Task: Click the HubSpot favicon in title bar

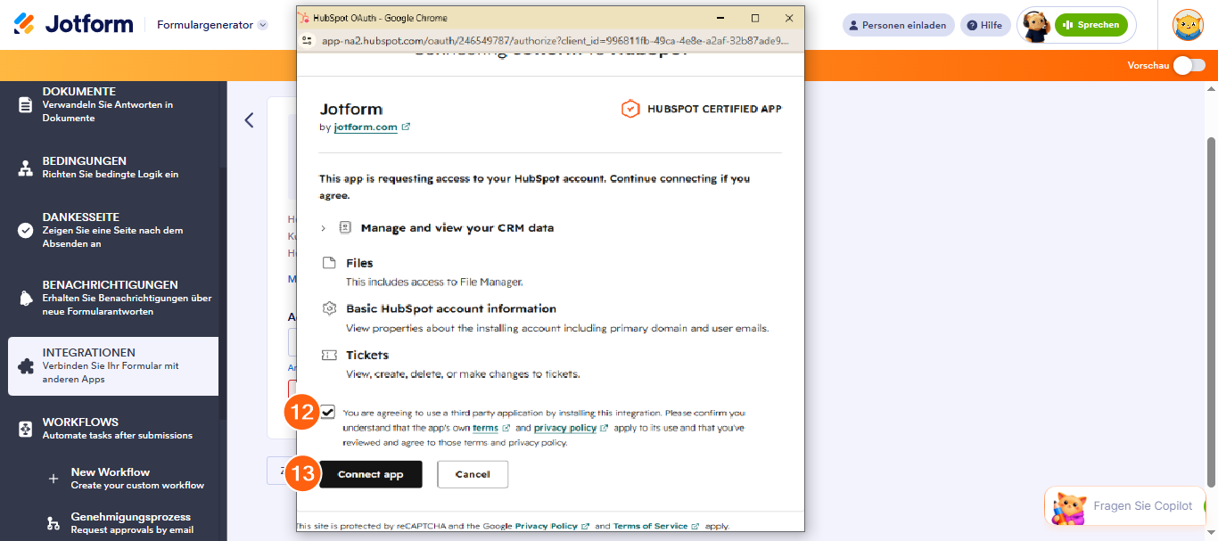Action: pyautogui.click(x=304, y=18)
